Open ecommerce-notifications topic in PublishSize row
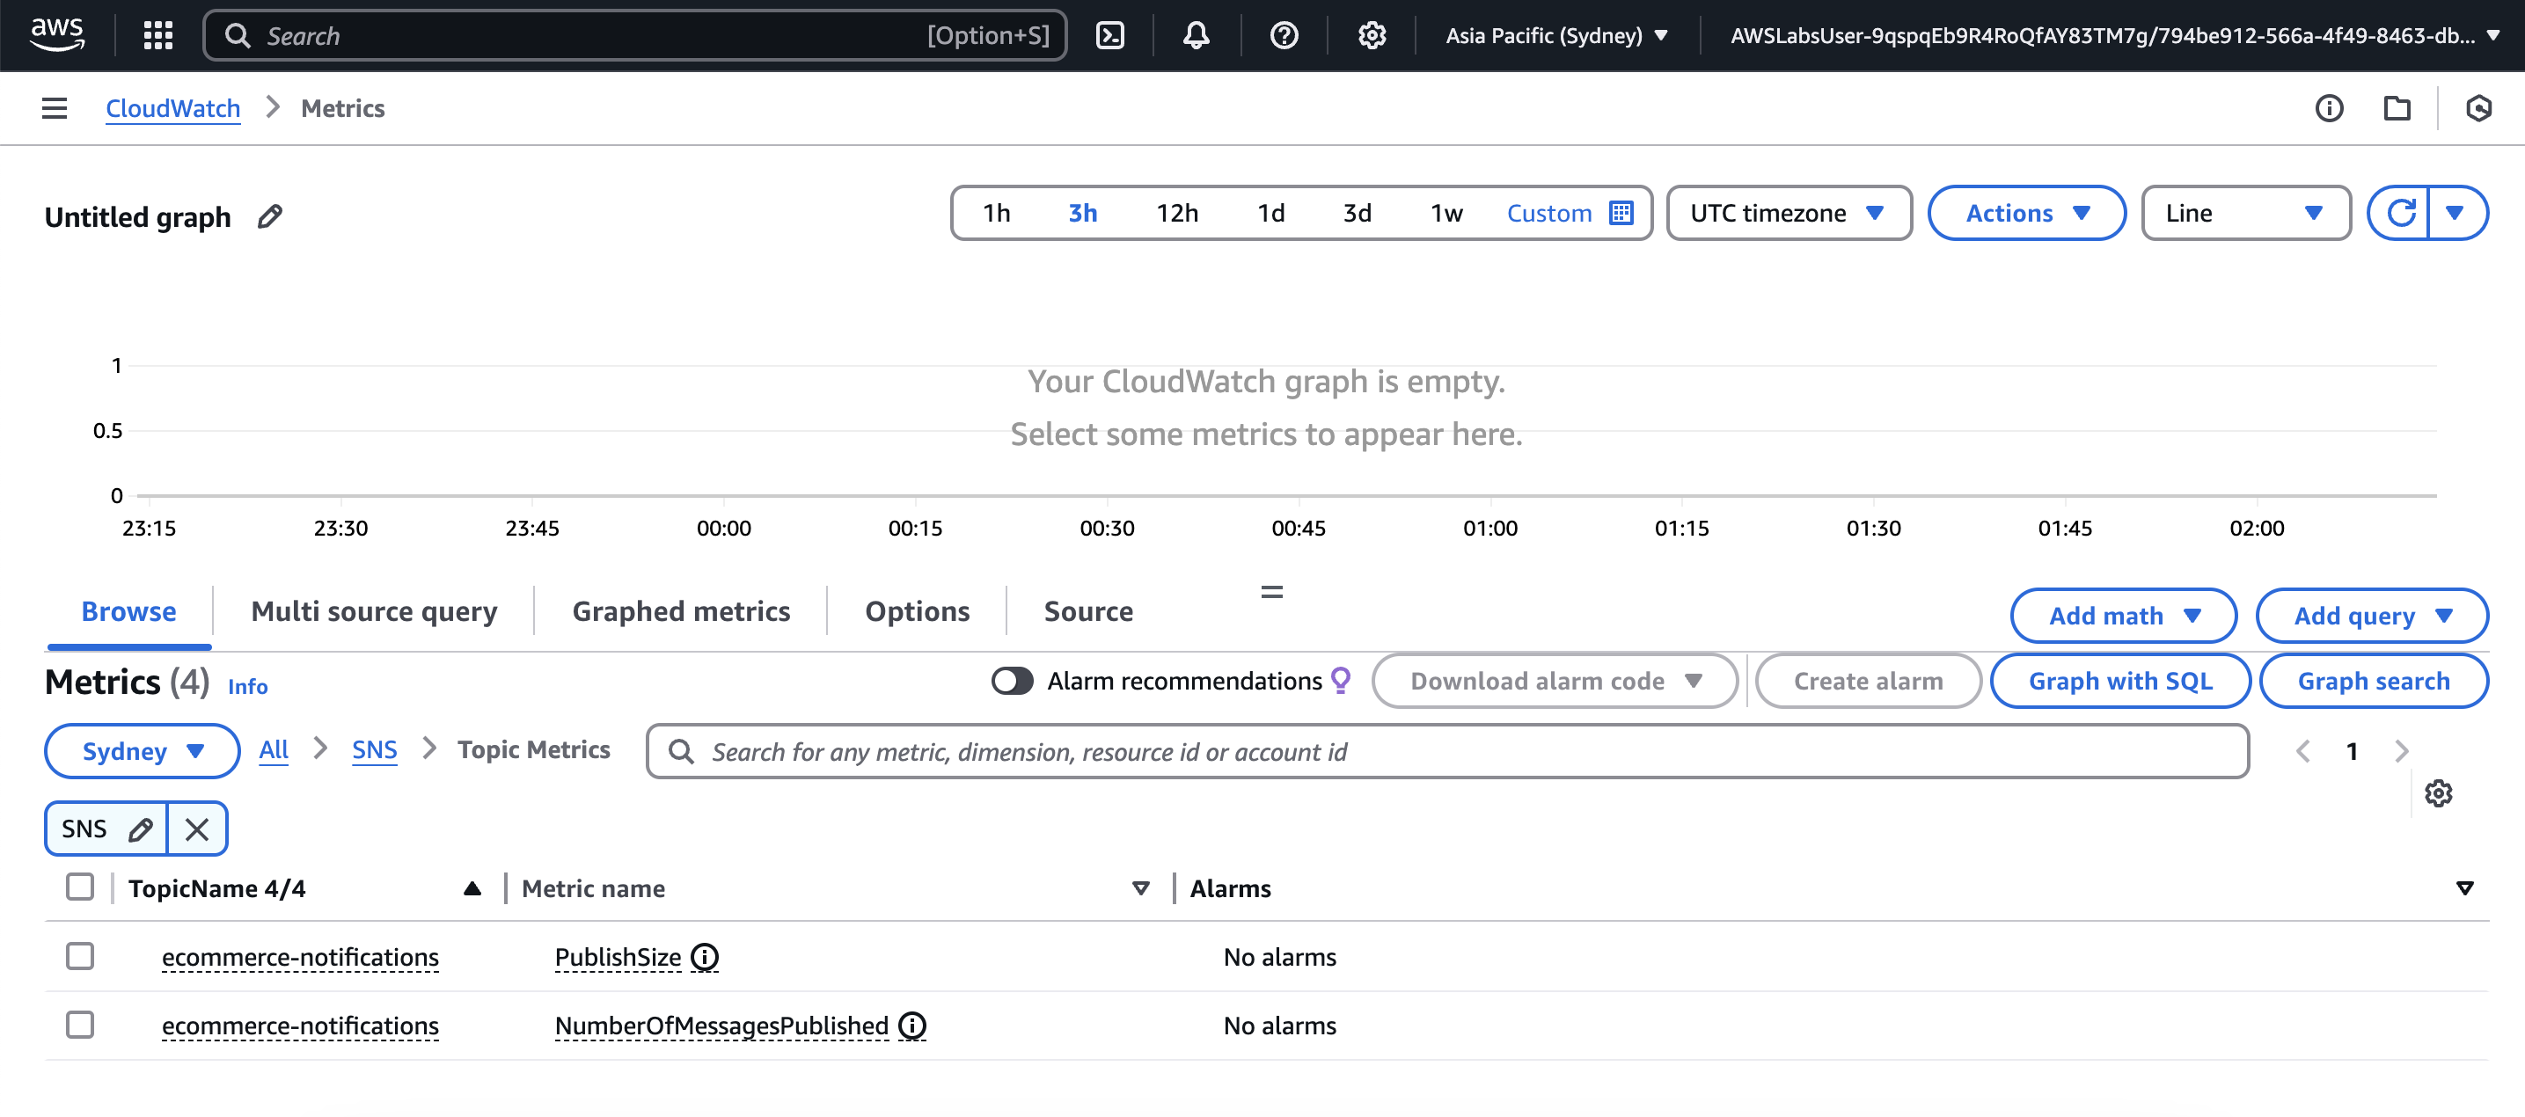2525x1117 pixels. tap(300, 956)
